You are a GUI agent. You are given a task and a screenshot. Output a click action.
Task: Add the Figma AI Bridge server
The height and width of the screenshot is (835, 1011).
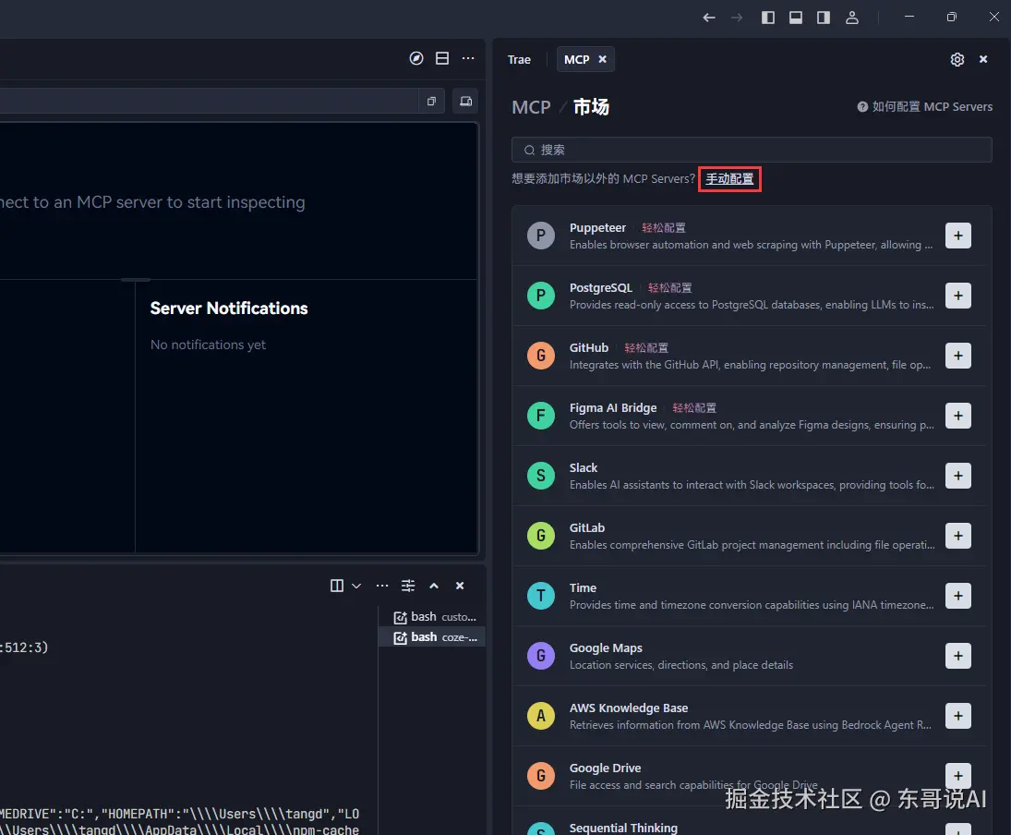[958, 416]
